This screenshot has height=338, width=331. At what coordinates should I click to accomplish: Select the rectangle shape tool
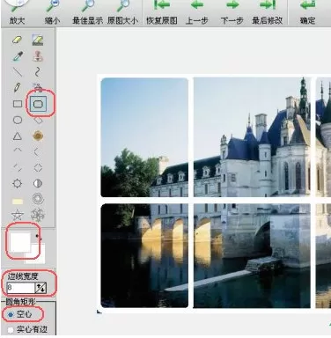pos(18,104)
